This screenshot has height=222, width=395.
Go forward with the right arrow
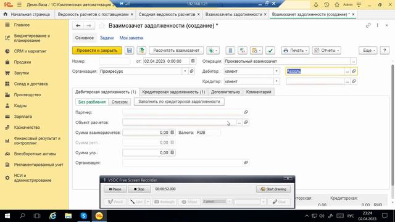click(89, 25)
